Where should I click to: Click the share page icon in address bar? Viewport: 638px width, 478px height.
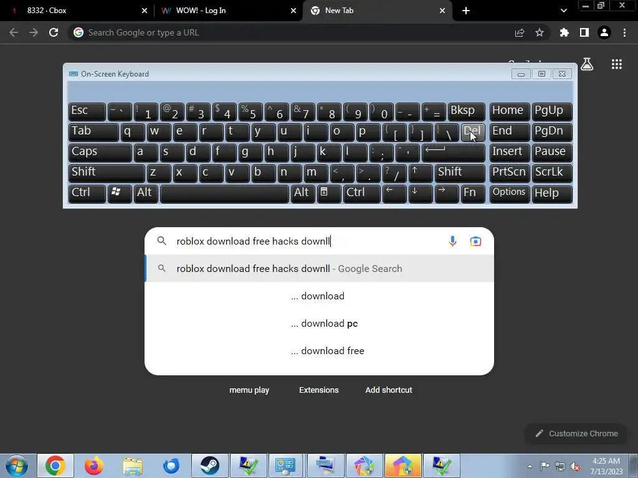click(520, 33)
